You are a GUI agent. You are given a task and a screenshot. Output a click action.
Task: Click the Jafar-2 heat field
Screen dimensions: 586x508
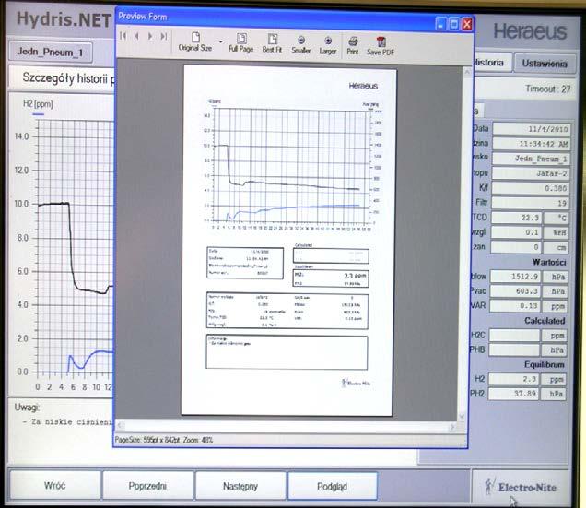[531, 173]
